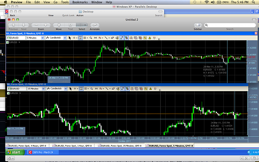Expand EURUSD legend arrow in upper chart
Screen dimensions: 259x162
pyautogui.click(x=19, y=42)
